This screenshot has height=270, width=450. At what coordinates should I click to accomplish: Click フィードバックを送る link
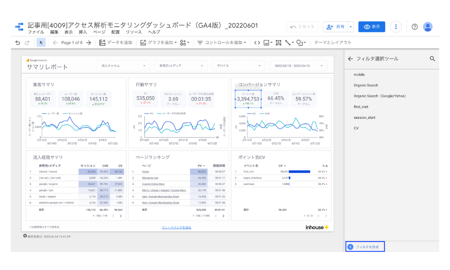point(176,228)
